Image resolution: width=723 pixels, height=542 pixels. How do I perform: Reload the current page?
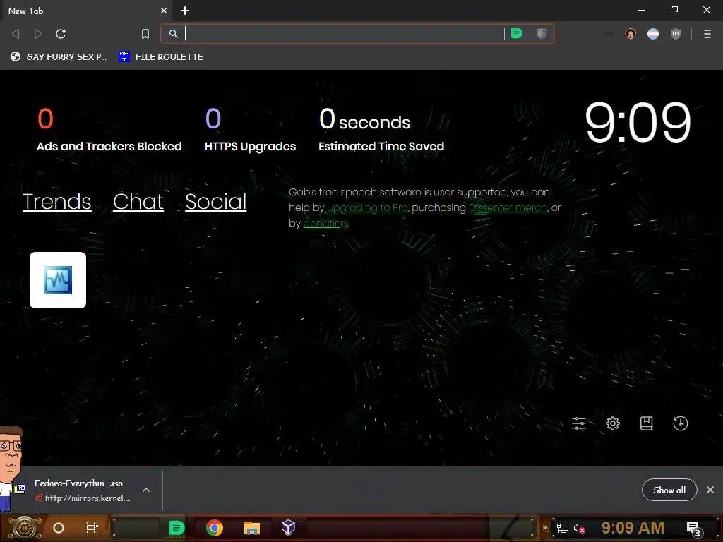point(61,34)
